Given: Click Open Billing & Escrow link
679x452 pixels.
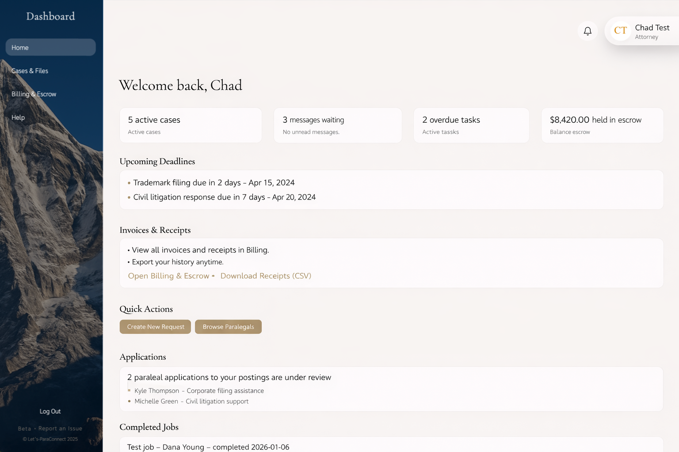Looking at the screenshot, I should click(168, 275).
